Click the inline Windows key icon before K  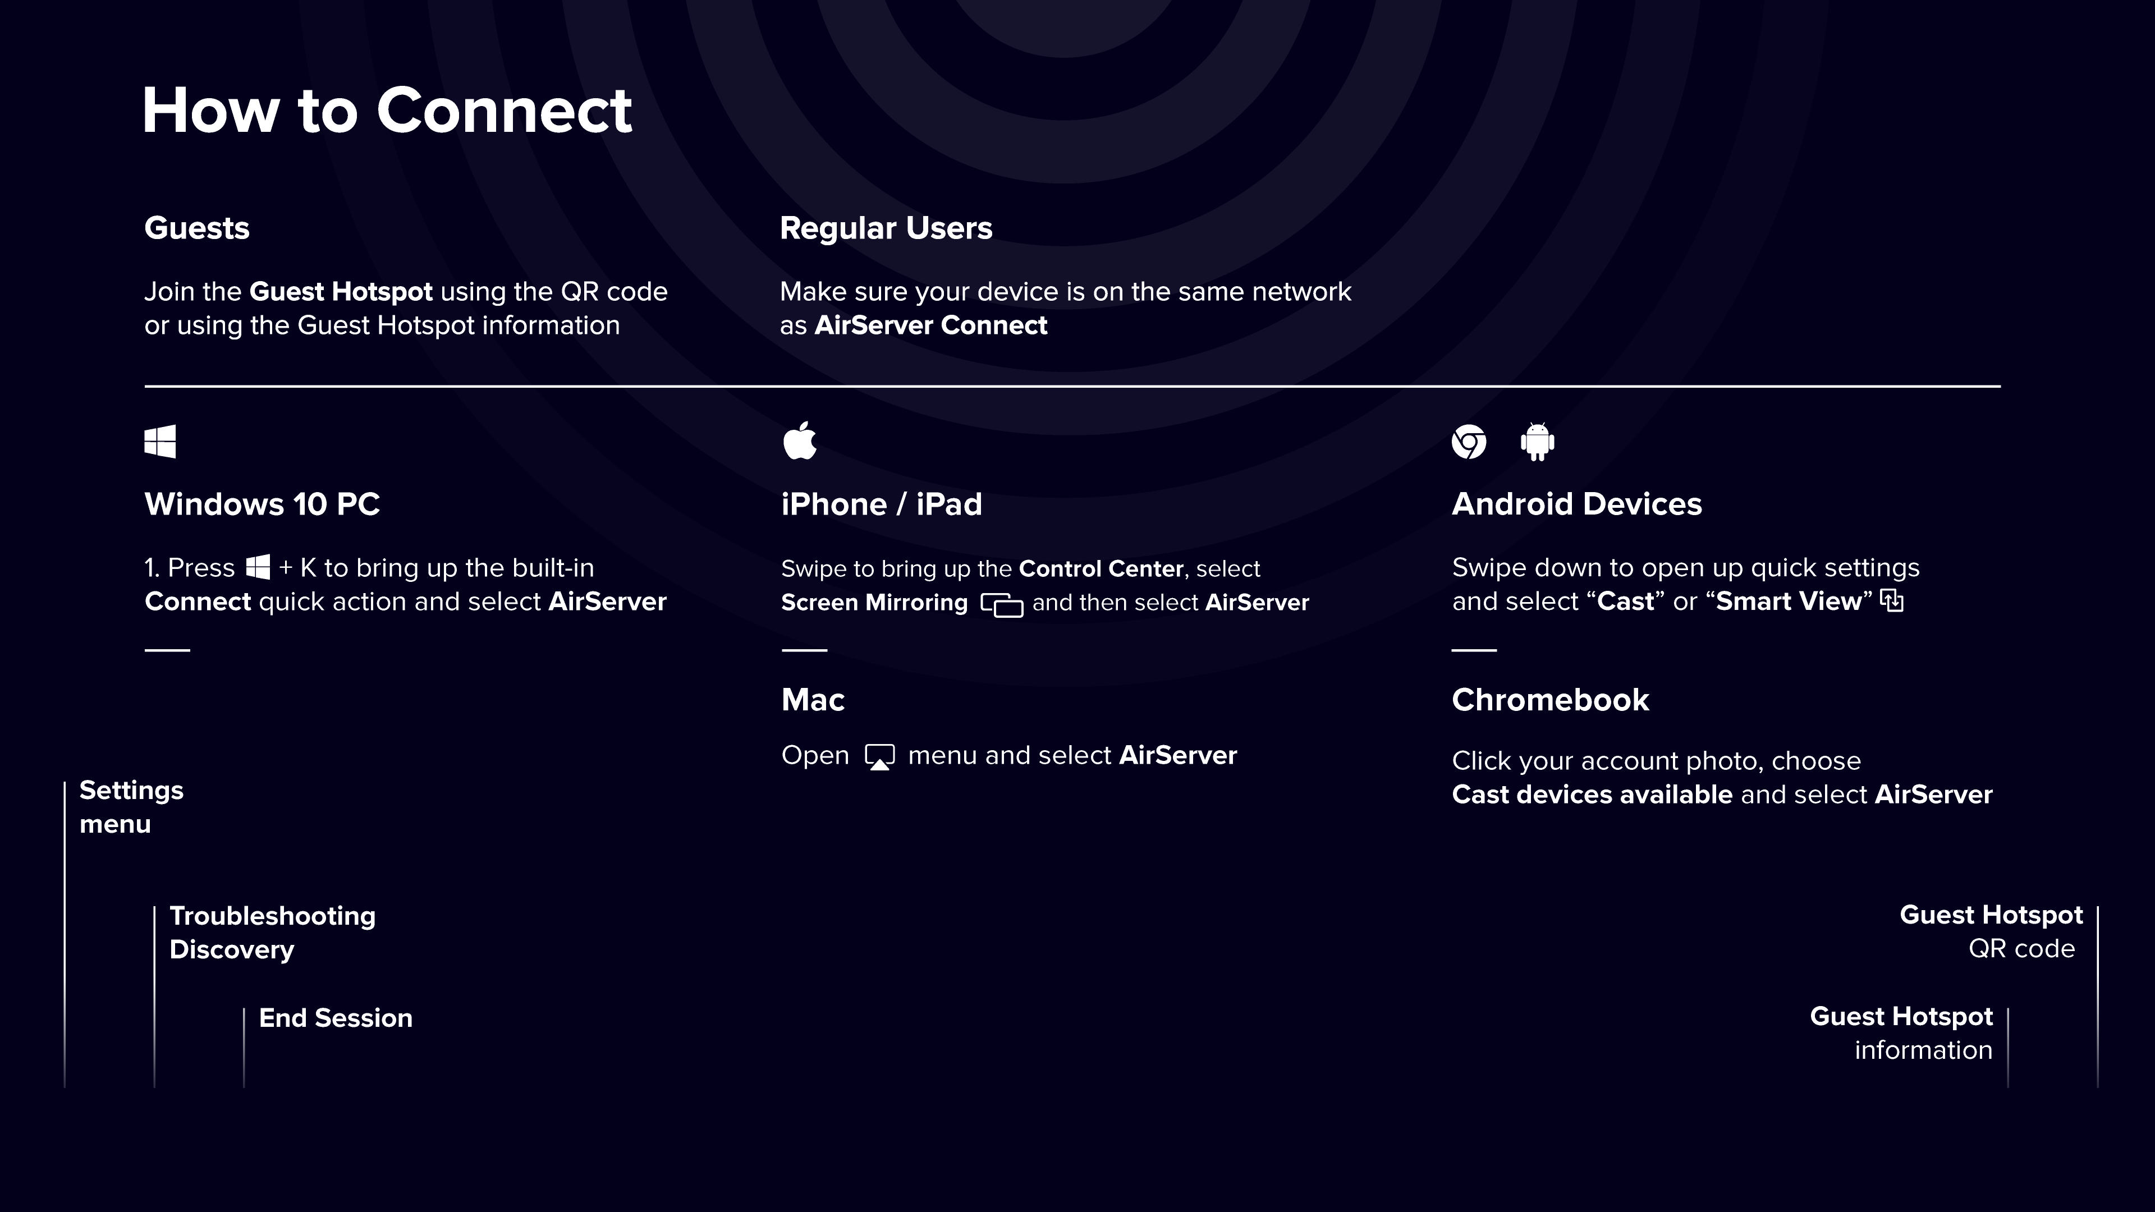(x=259, y=567)
